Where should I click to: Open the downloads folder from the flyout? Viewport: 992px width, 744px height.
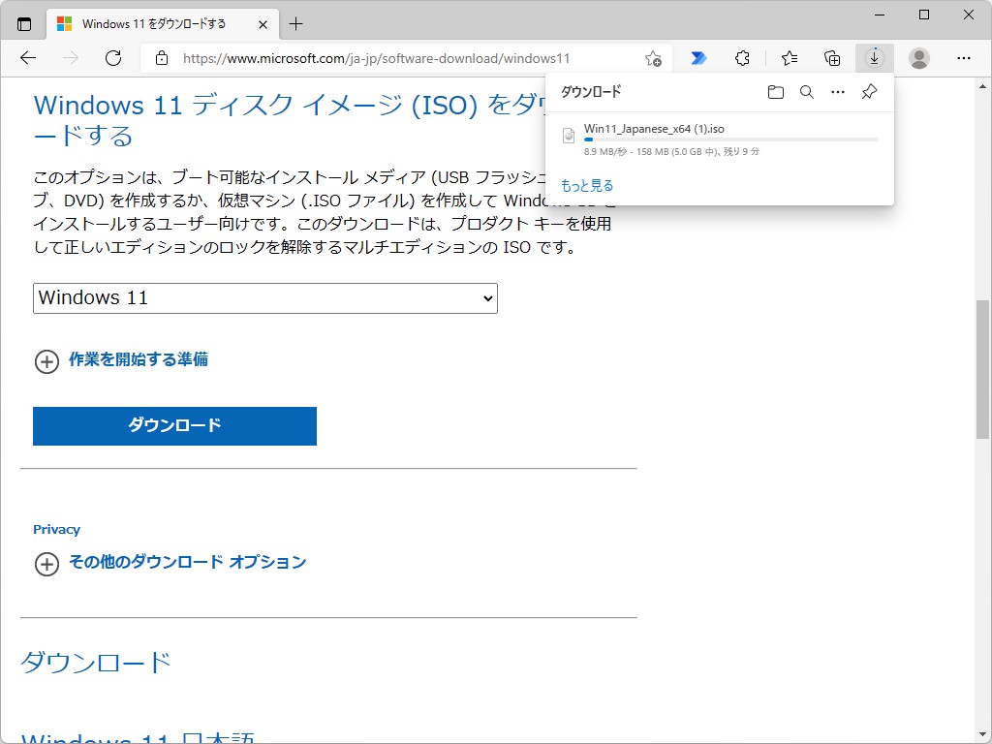point(776,91)
